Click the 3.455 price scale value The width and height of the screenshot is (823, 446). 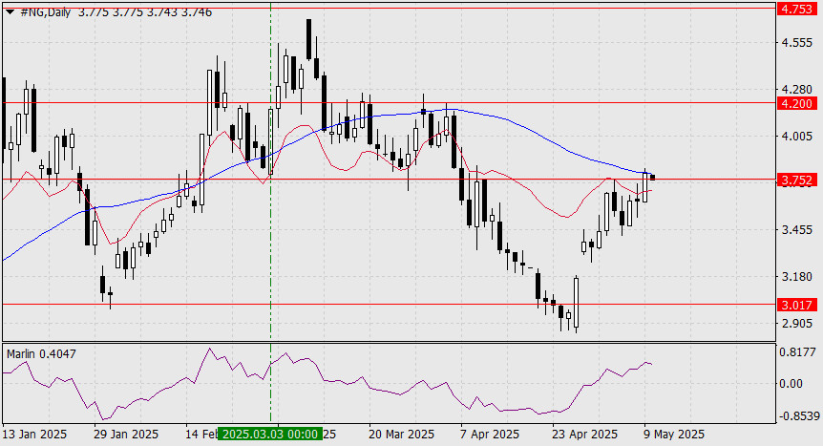[797, 230]
